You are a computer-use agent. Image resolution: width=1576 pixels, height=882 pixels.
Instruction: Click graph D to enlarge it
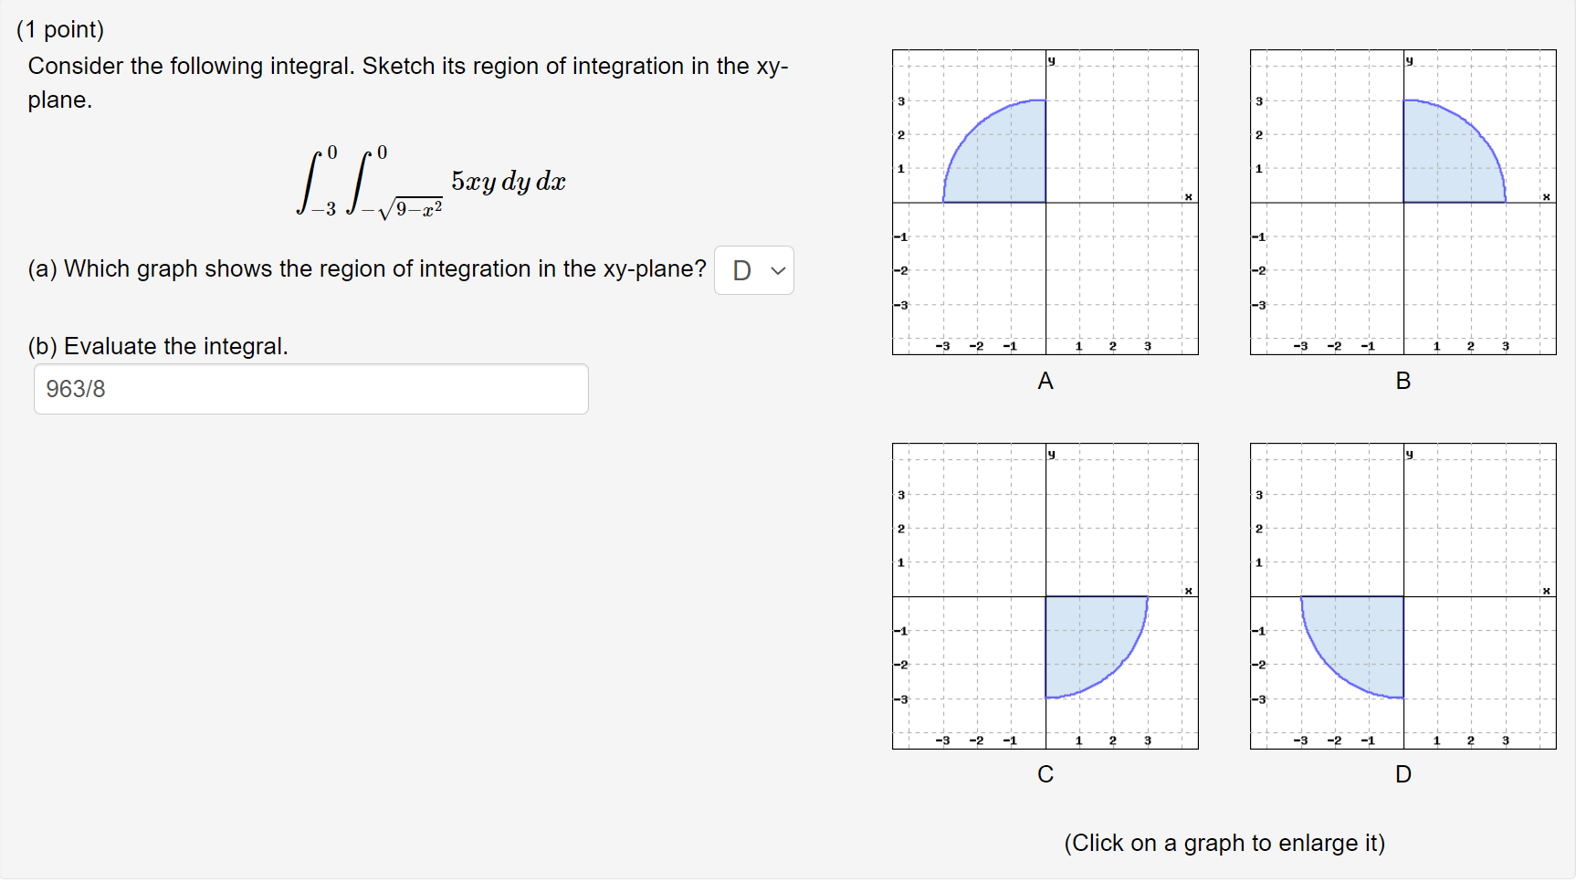pyautogui.click(x=1403, y=593)
